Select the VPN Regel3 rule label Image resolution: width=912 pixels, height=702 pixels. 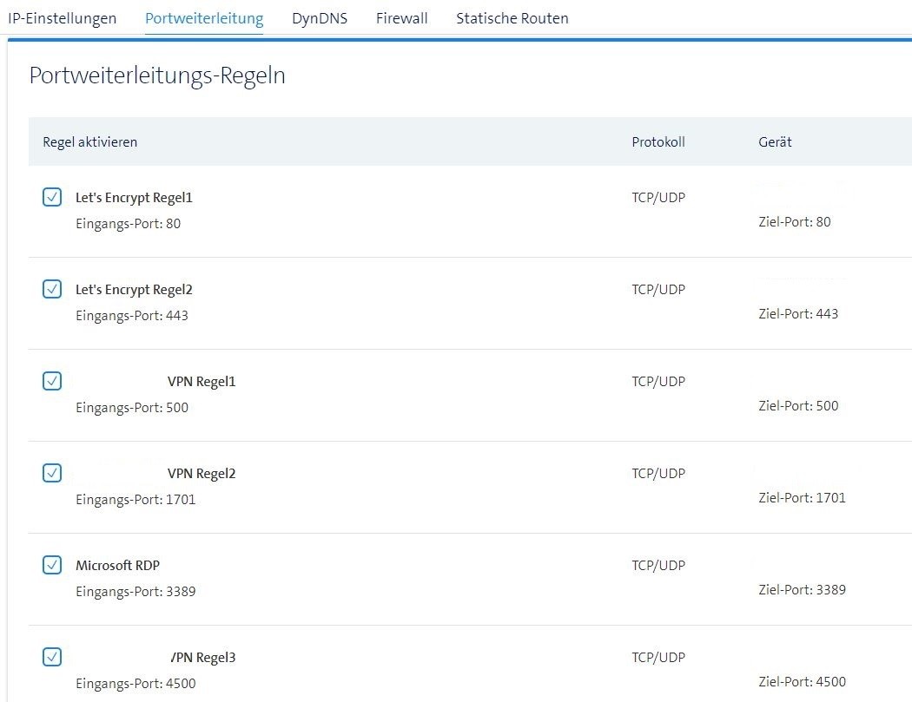coord(202,658)
